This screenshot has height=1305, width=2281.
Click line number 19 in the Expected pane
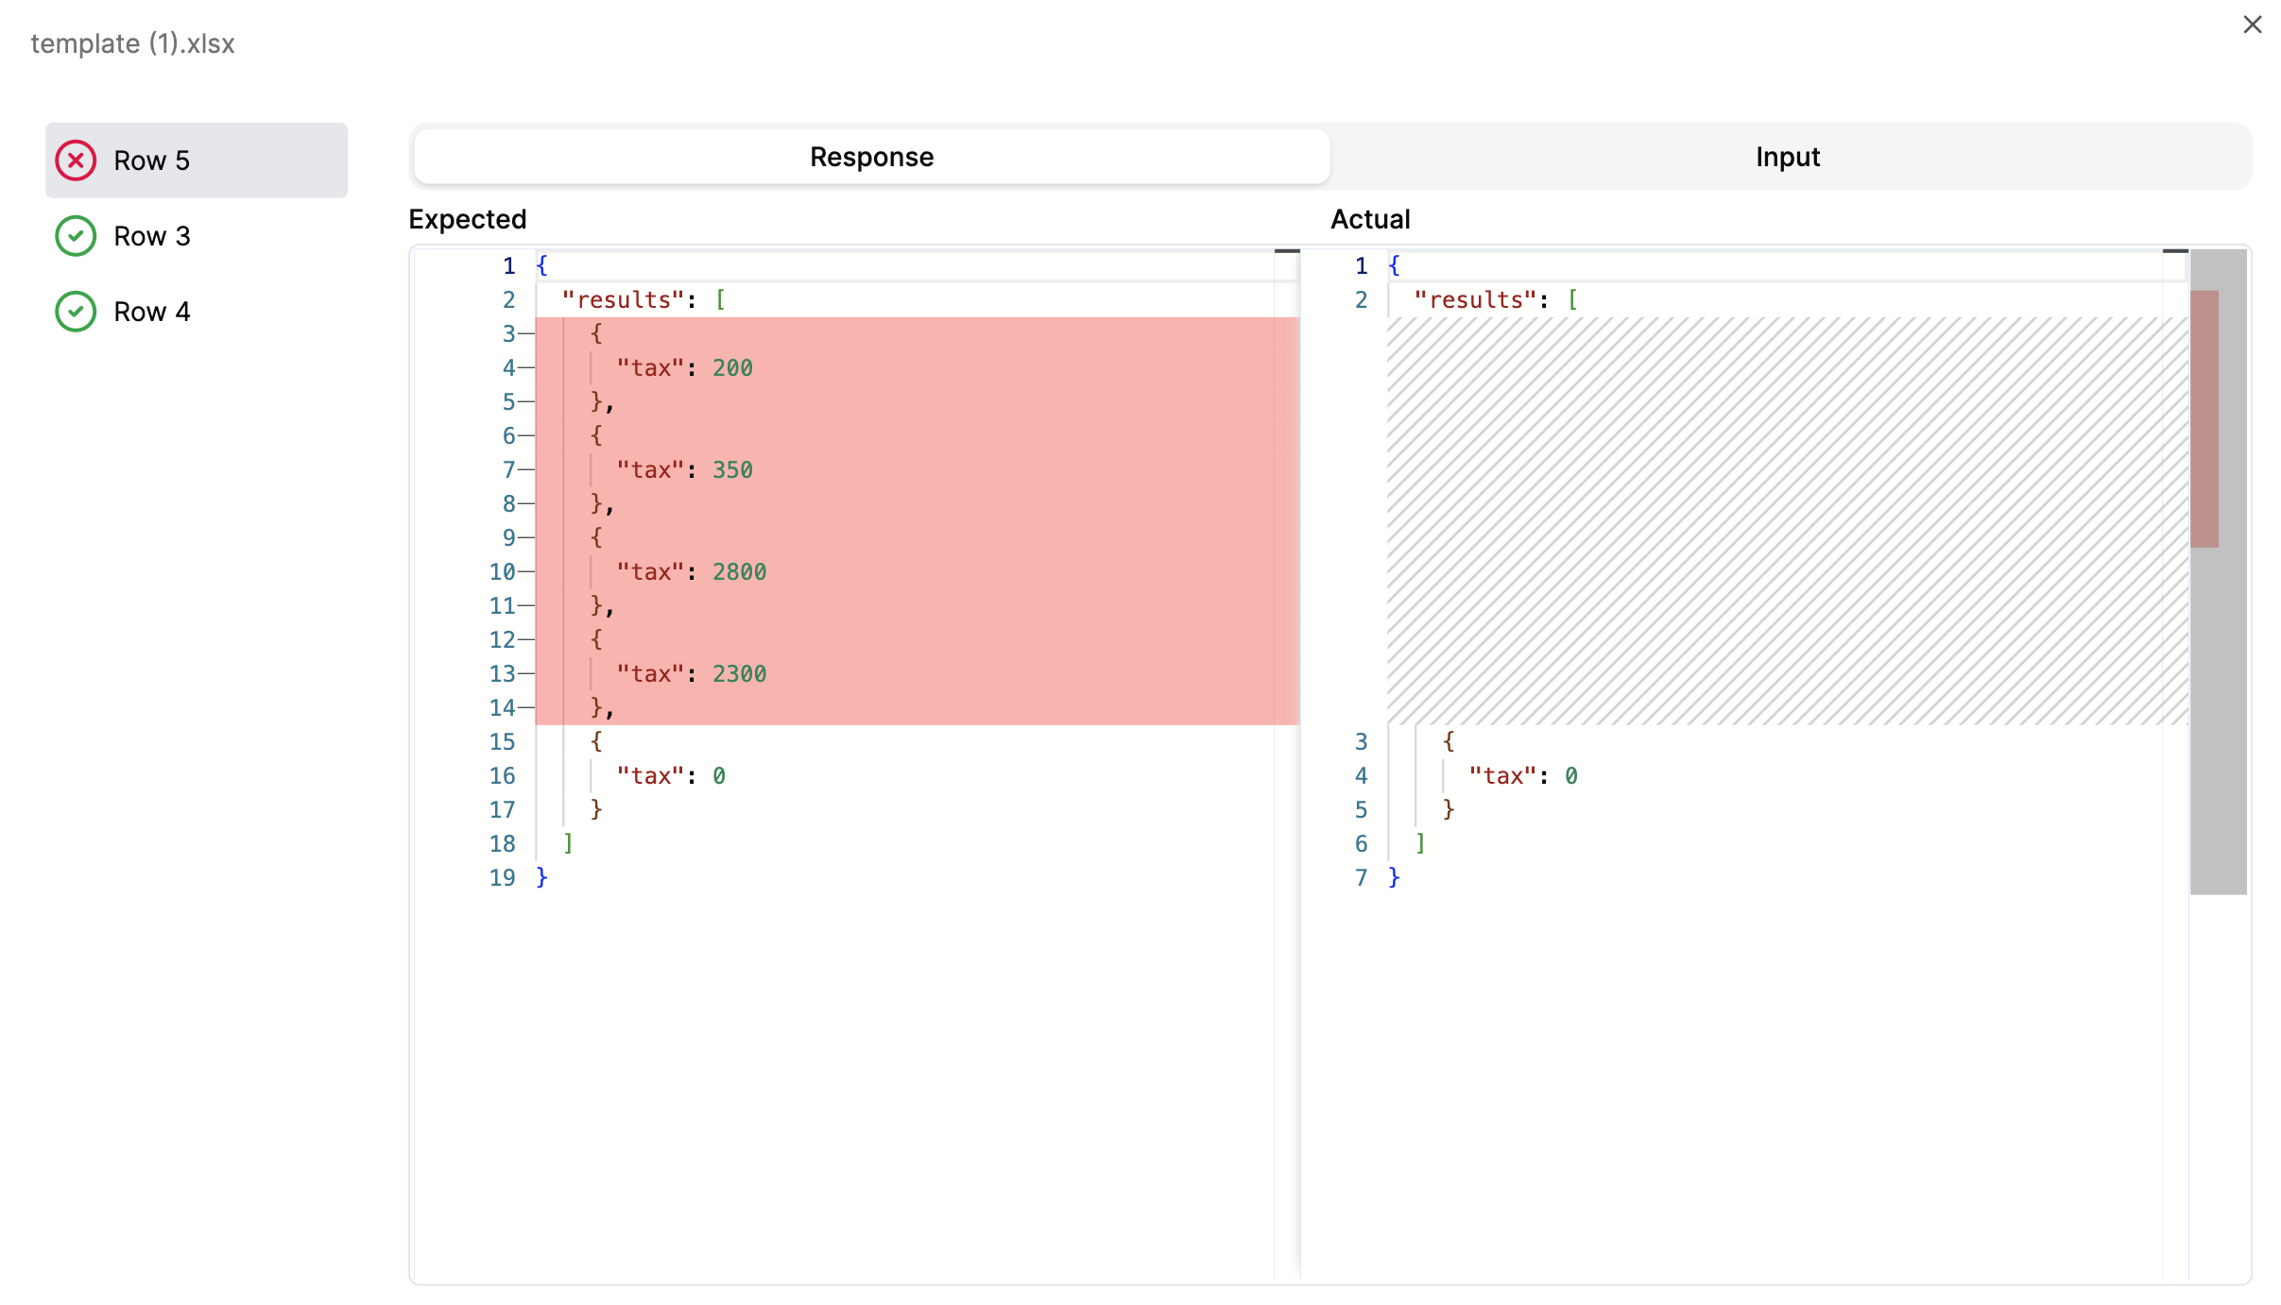502,877
